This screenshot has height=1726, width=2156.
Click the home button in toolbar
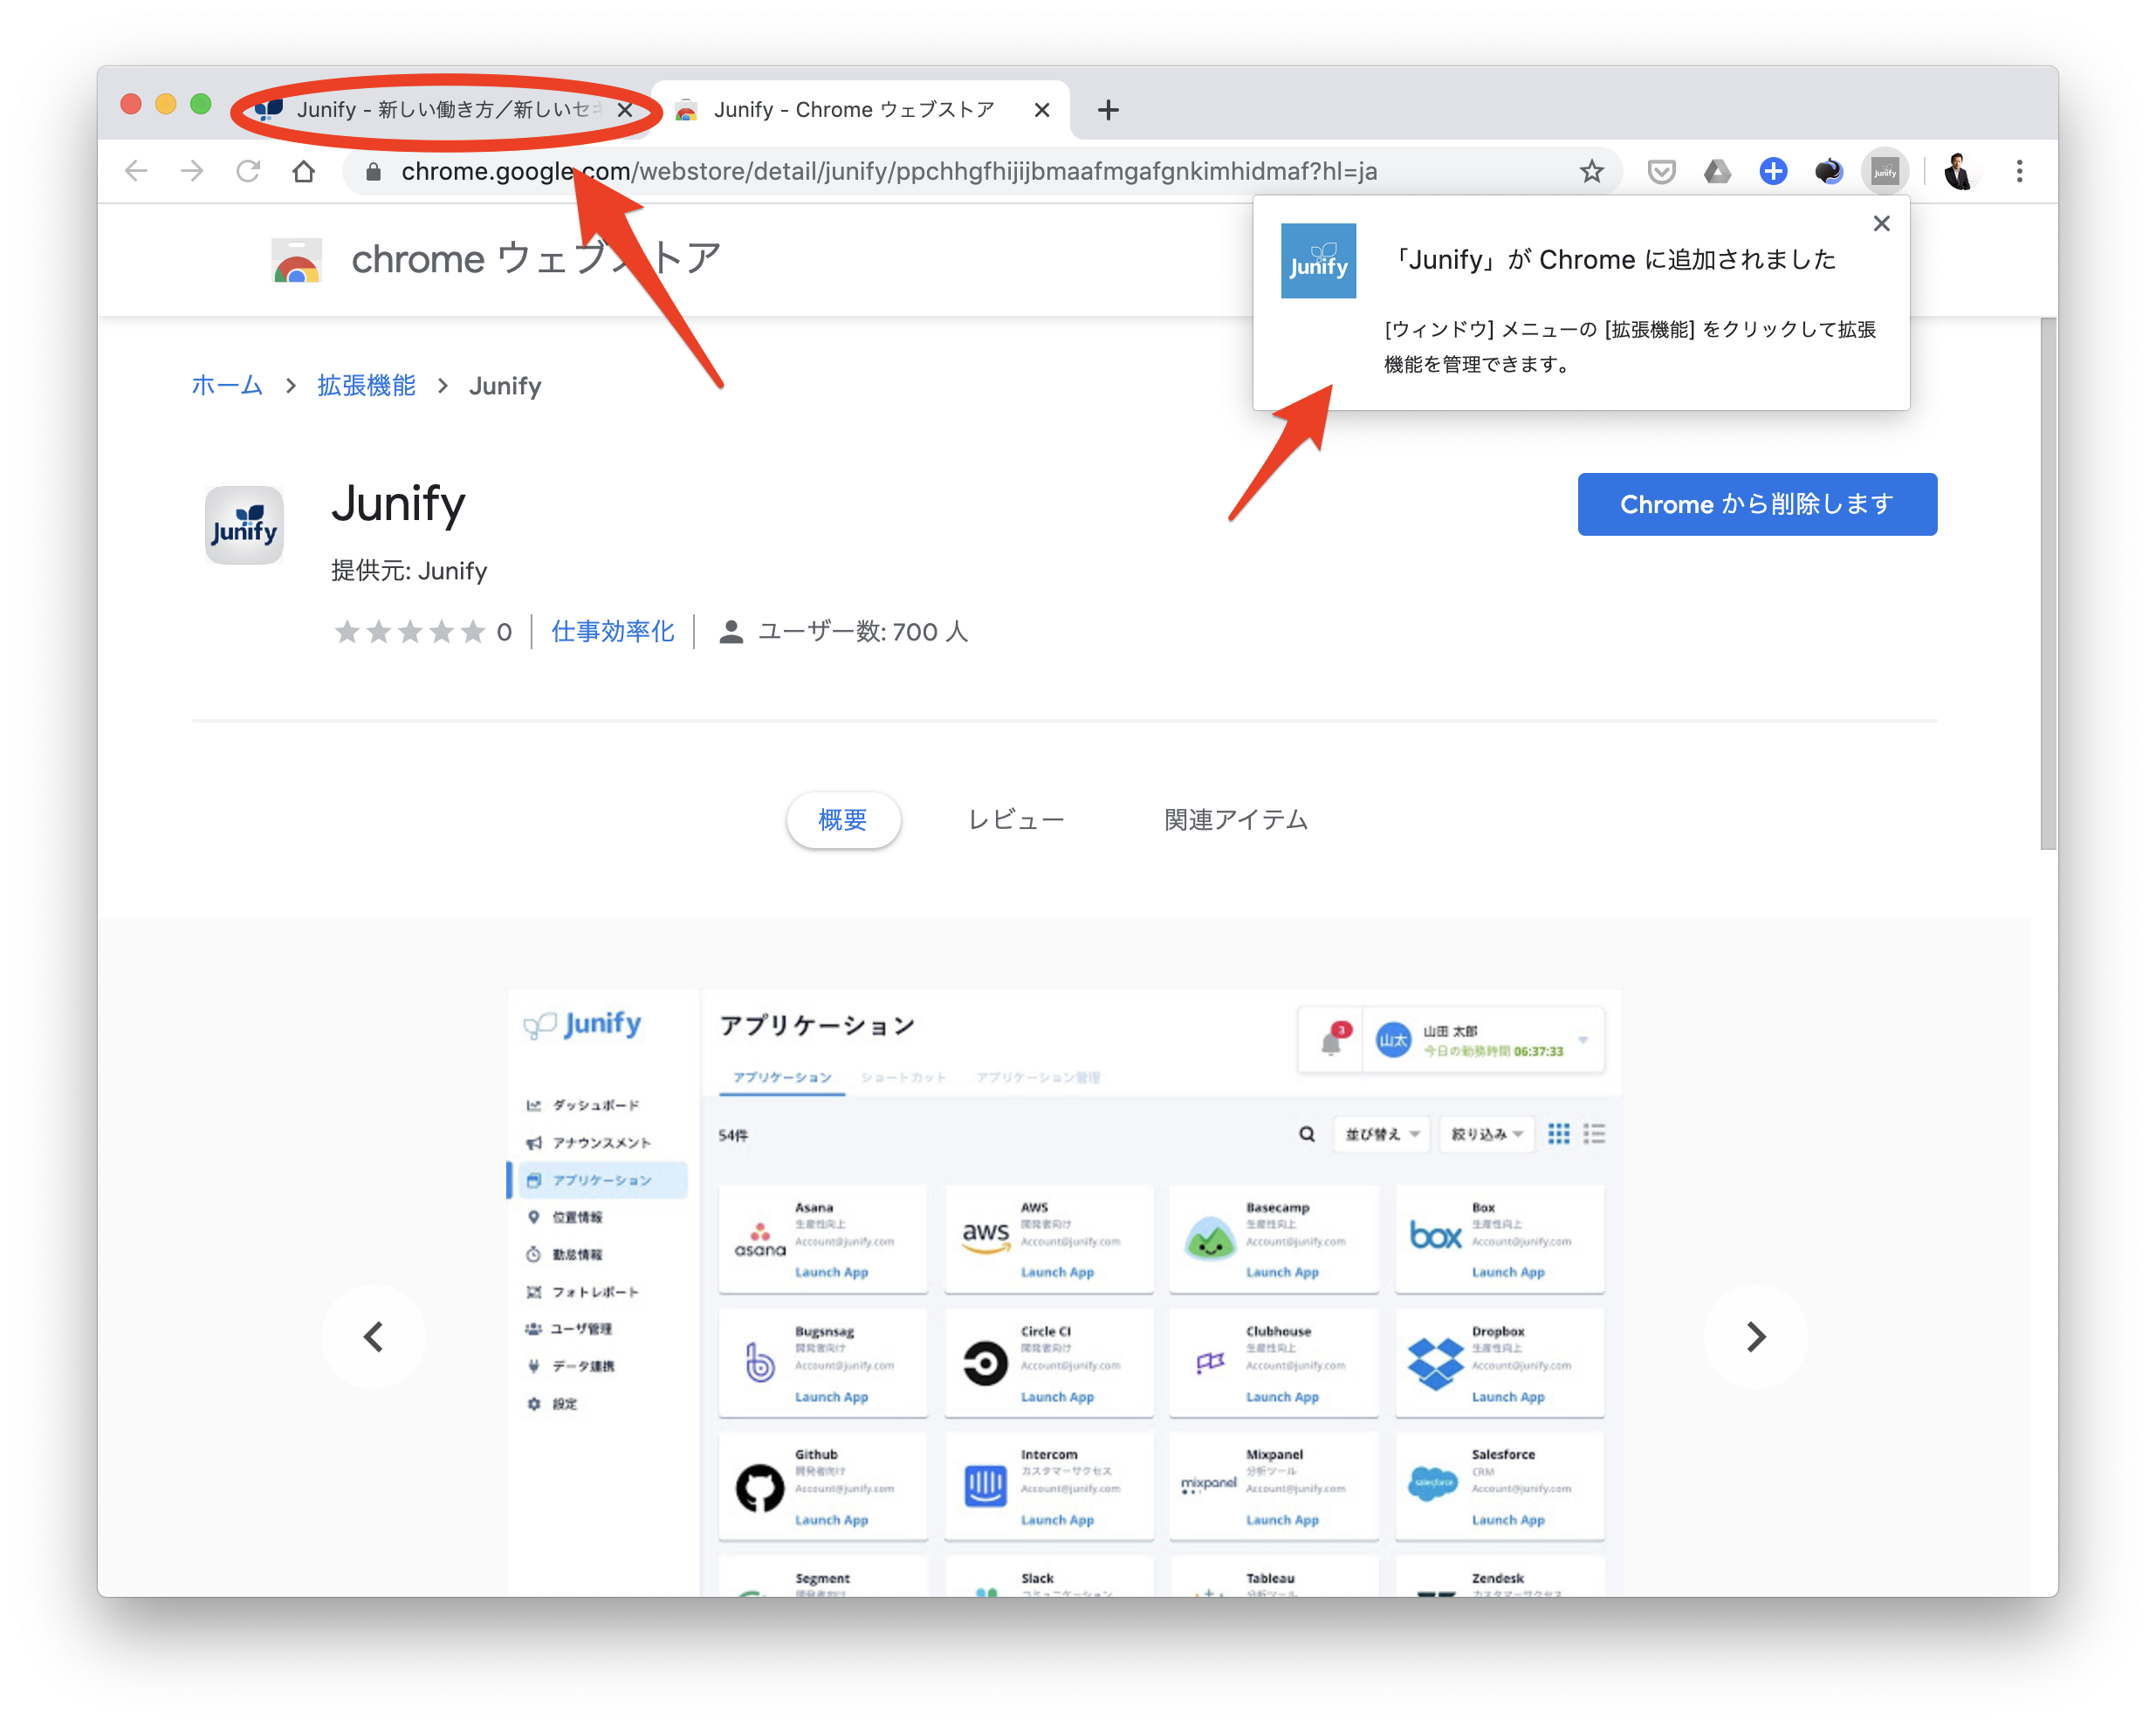click(x=304, y=172)
